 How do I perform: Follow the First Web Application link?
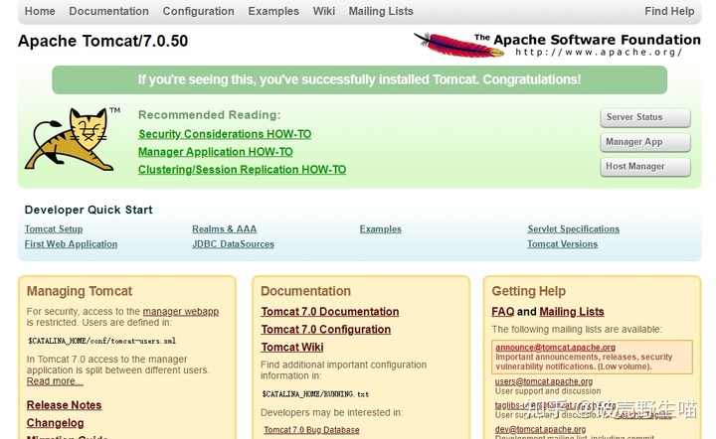coord(71,244)
